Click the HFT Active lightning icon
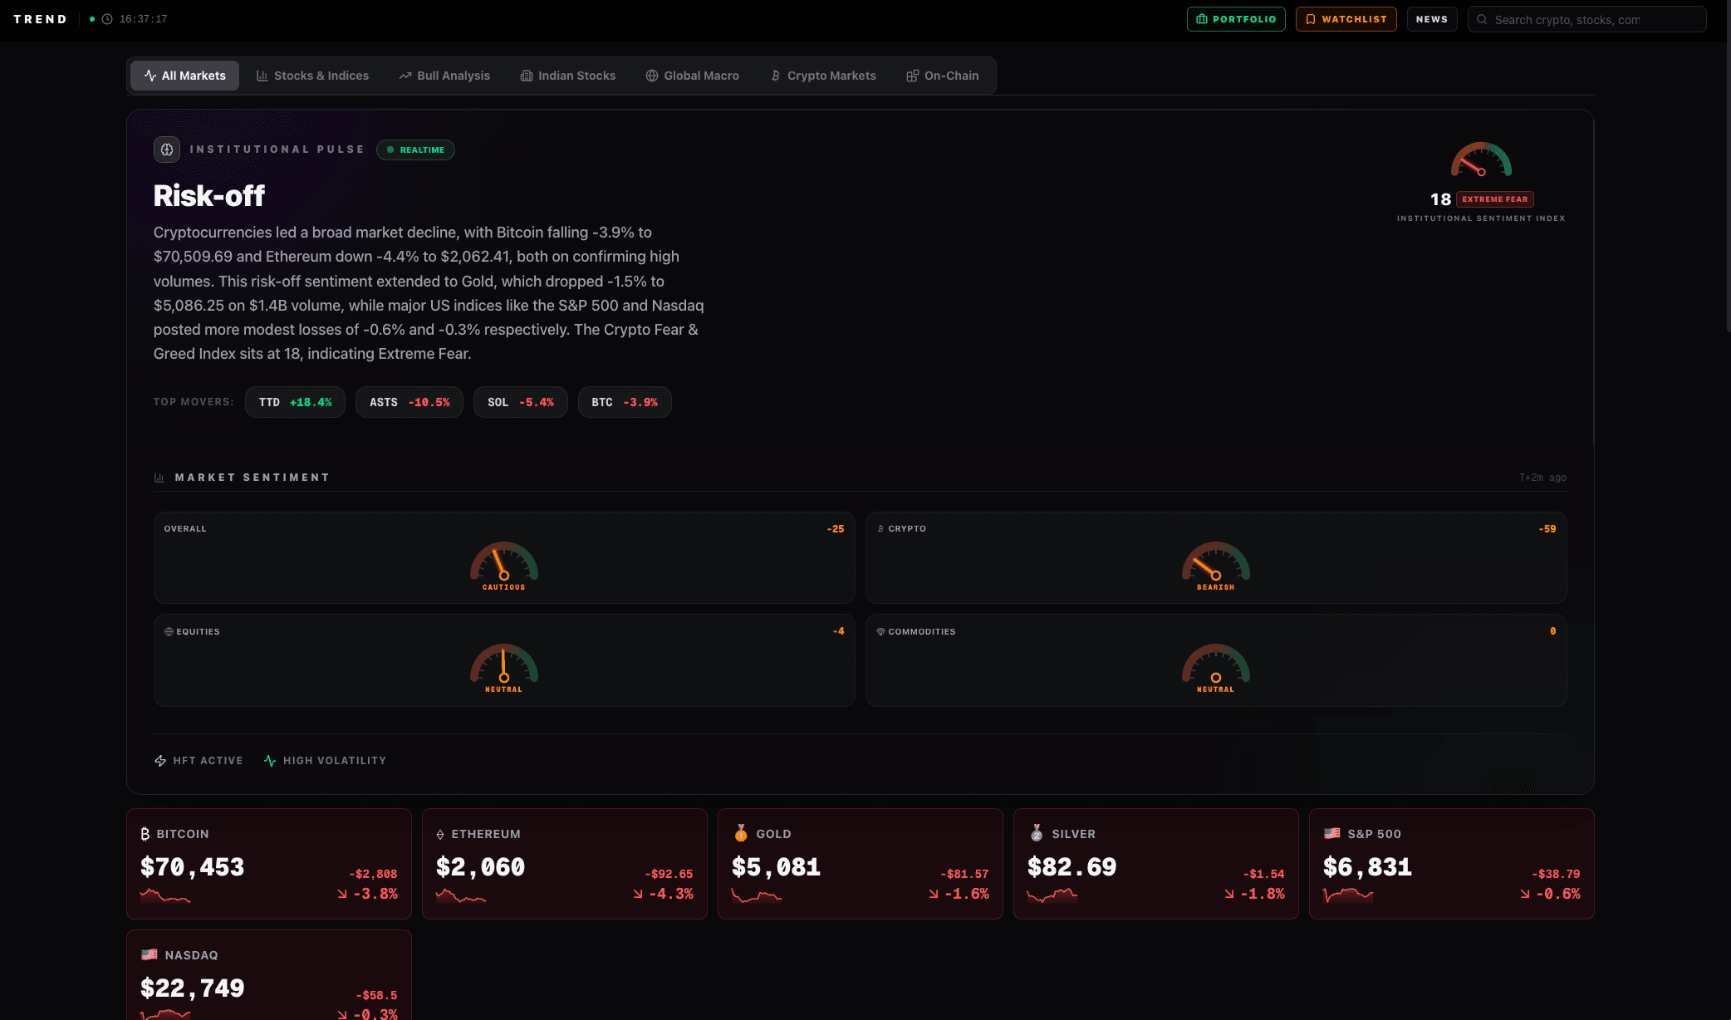This screenshot has height=1020, width=1731. click(159, 760)
